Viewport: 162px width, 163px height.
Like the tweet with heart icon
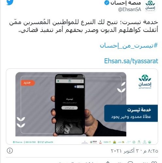click(x=154, y=162)
